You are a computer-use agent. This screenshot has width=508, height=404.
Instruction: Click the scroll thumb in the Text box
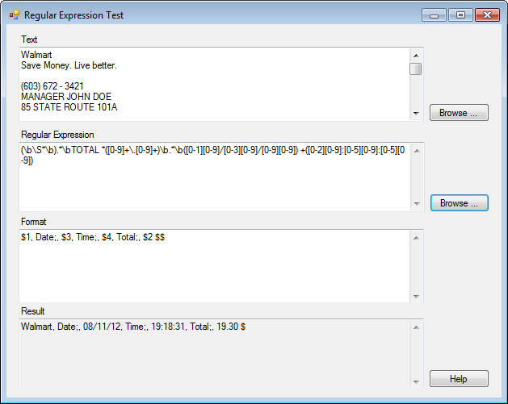(416, 69)
